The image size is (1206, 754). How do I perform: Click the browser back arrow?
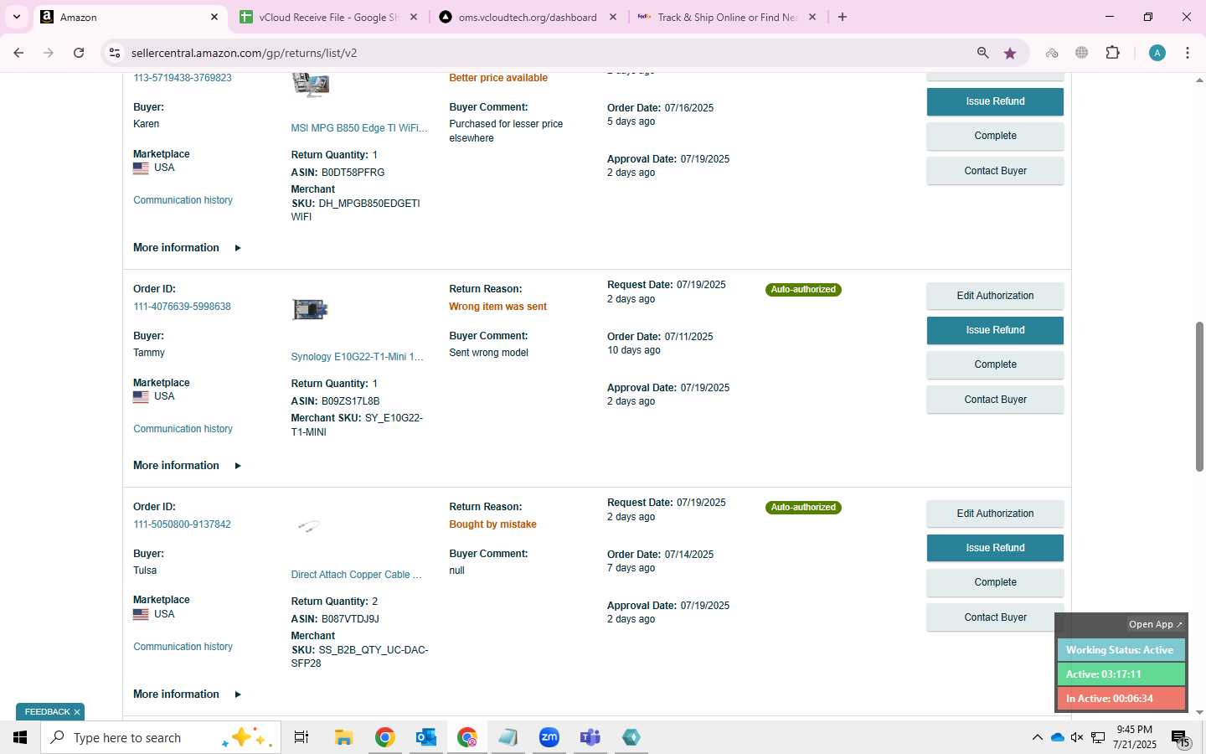[x=18, y=53]
